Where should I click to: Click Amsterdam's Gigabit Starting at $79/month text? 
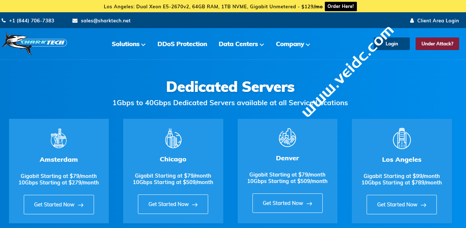tap(59, 176)
